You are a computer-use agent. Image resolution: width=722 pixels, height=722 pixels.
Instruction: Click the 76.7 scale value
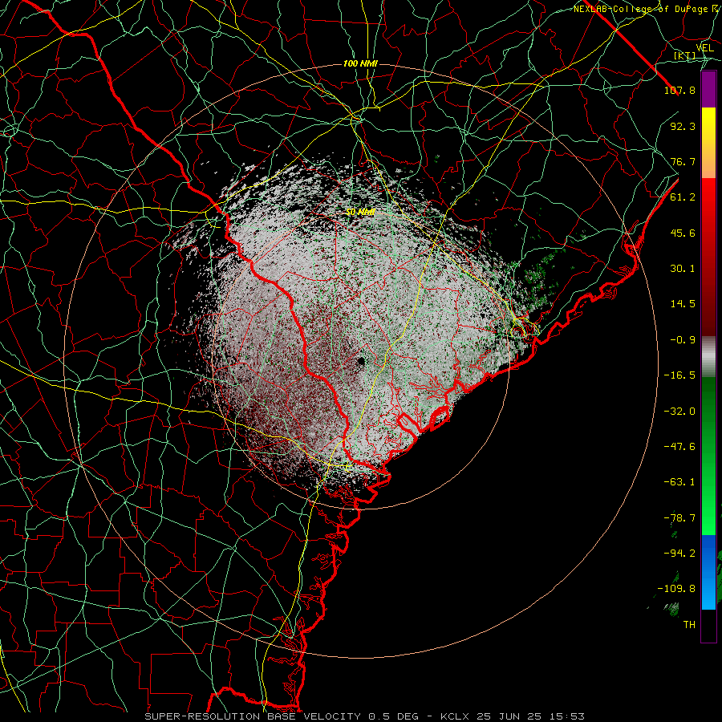(x=683, y=161)
